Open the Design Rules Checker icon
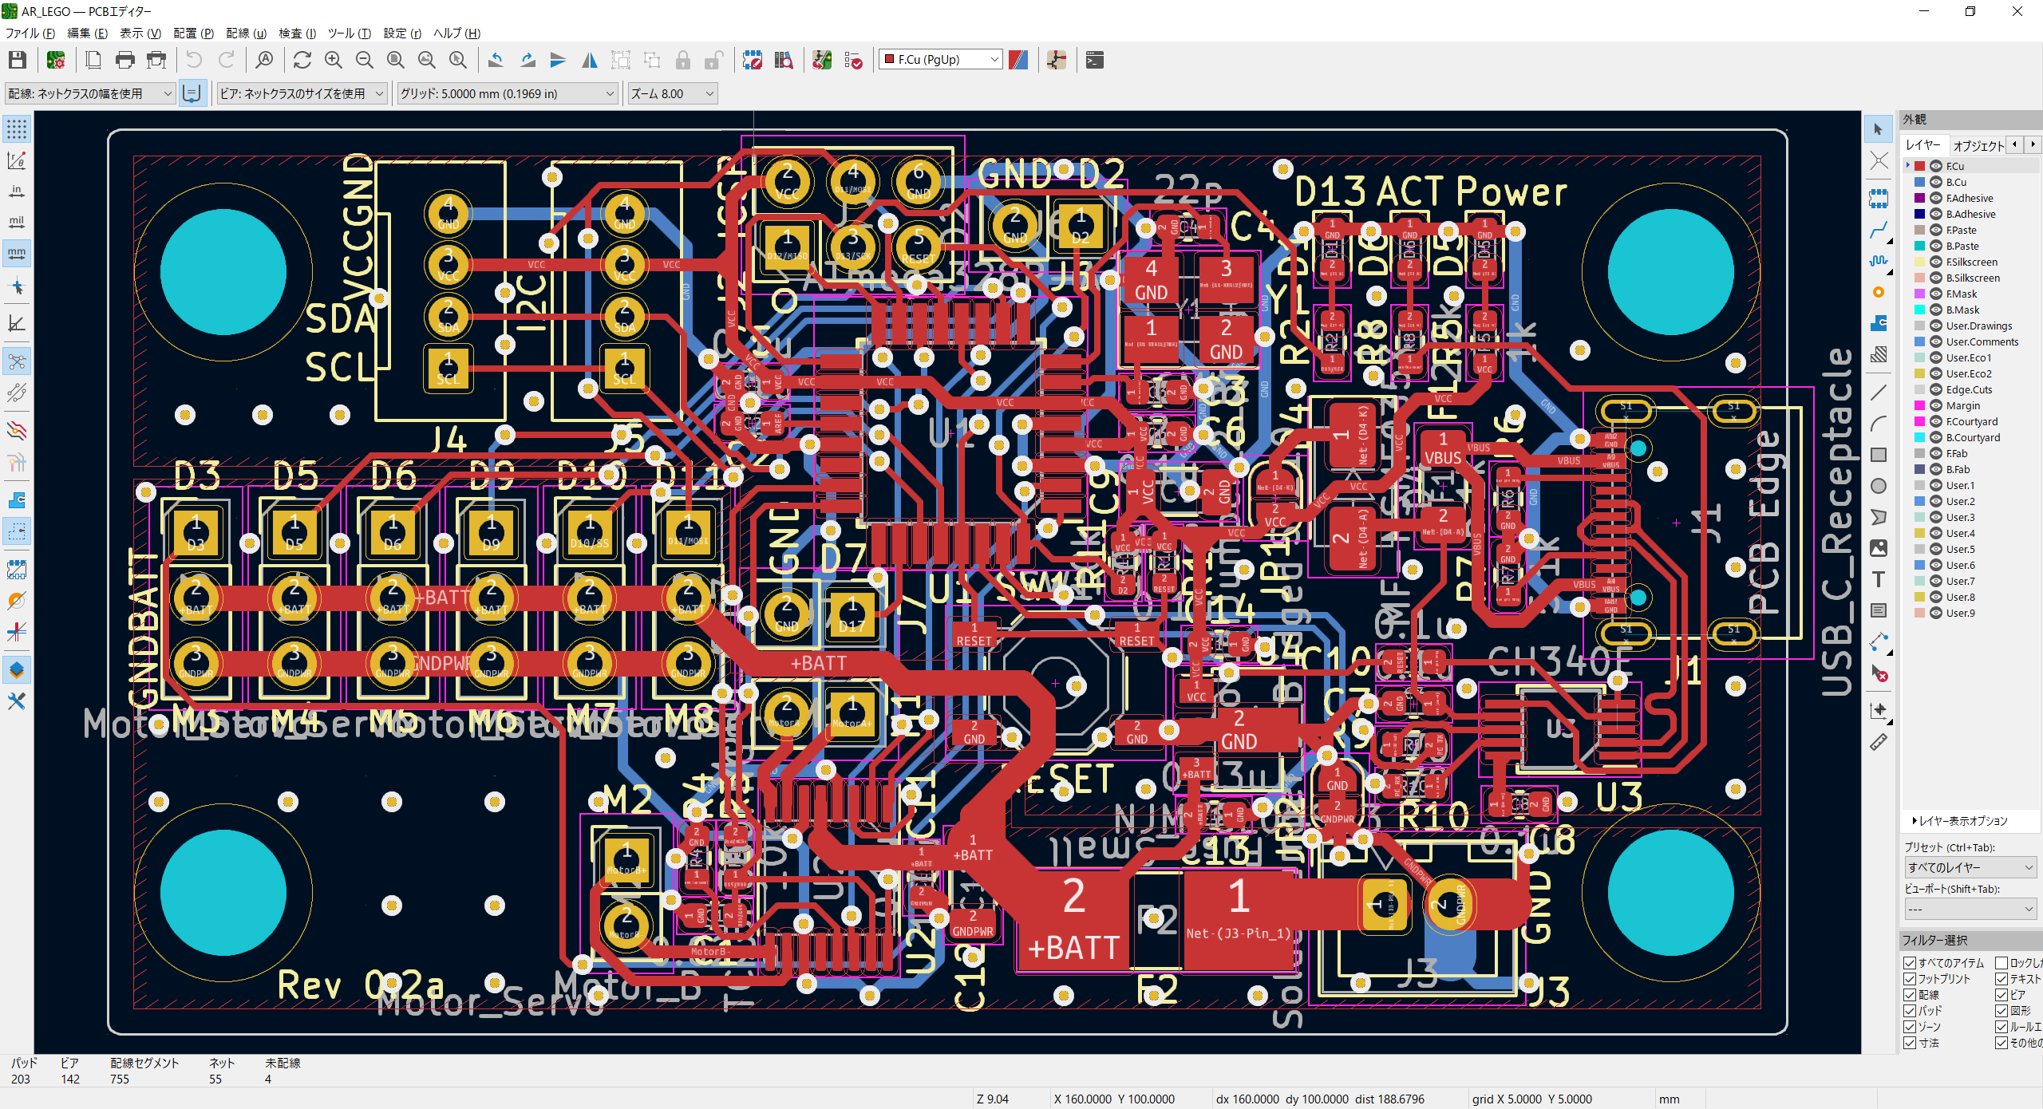 click(x=853, y=60)
